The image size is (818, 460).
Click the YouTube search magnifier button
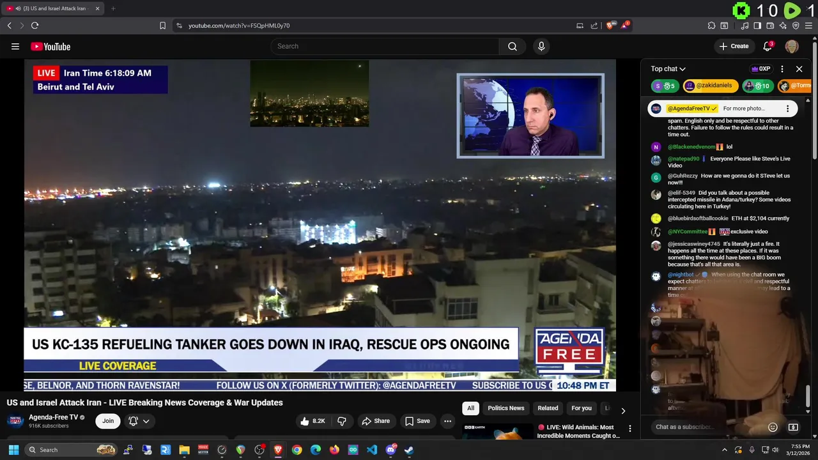(x=512, y=46)
